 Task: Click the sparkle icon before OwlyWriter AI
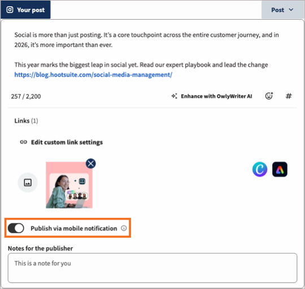point(175,96)
